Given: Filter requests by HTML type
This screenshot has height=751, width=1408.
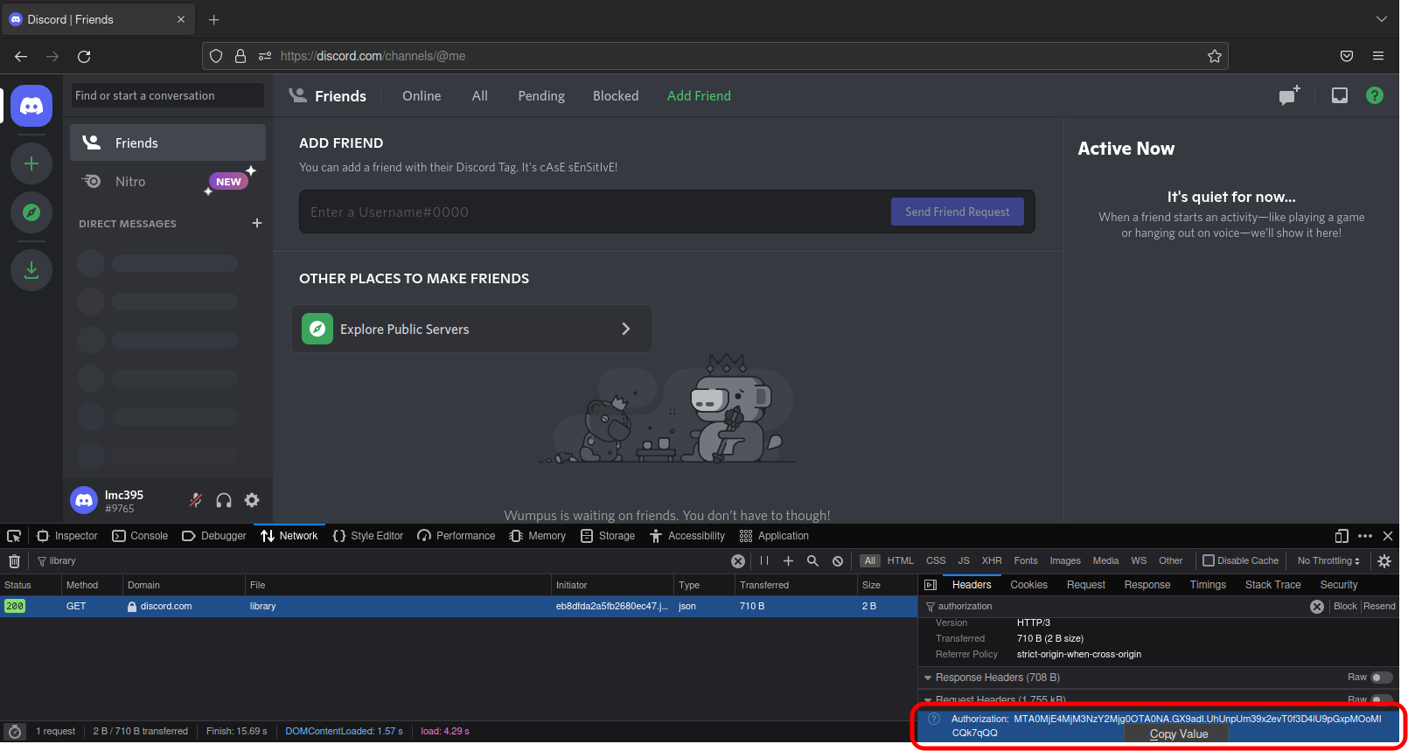Looking at the screenshot, I should 901,561.
